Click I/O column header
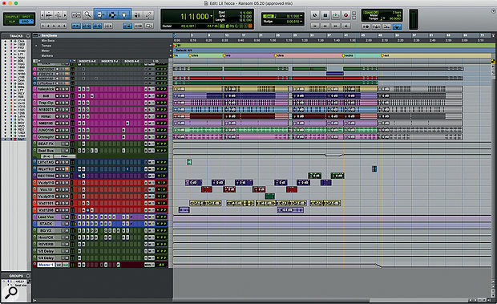The image size is (497, 304). coord(156,61)
